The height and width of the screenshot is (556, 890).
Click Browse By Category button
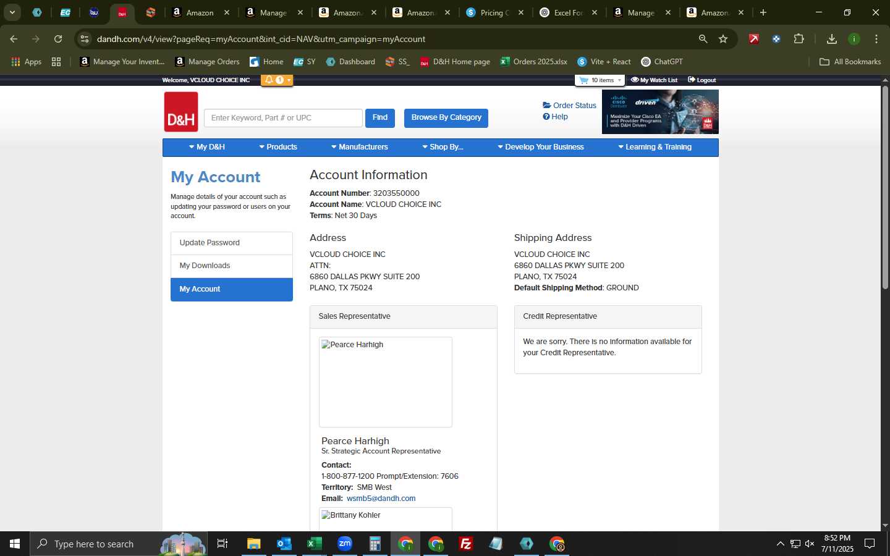(x=446, y=117)
